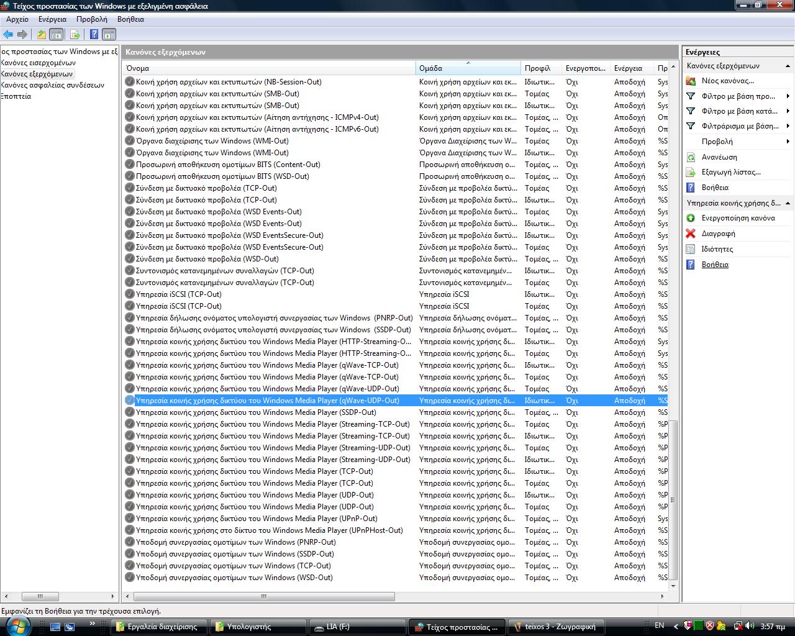Click the Up One Level folder icon

41,35
